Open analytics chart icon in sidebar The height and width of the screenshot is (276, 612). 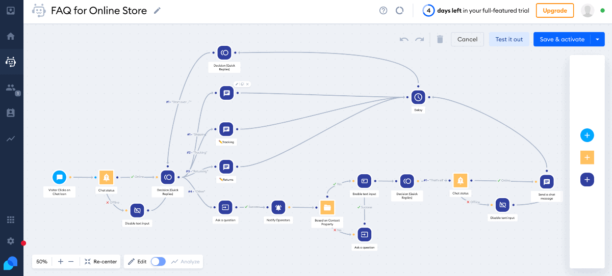(x=11, y=139)
